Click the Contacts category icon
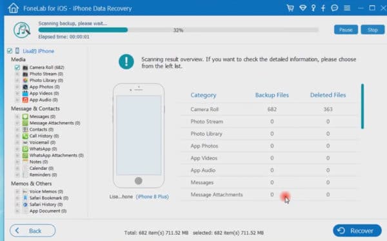The image size is (387, 241). [25, 129]
